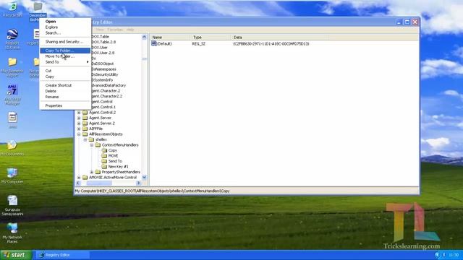
Task: Click the AIFFFile folder icon in the tree
Action: click(x=85, y=129)
